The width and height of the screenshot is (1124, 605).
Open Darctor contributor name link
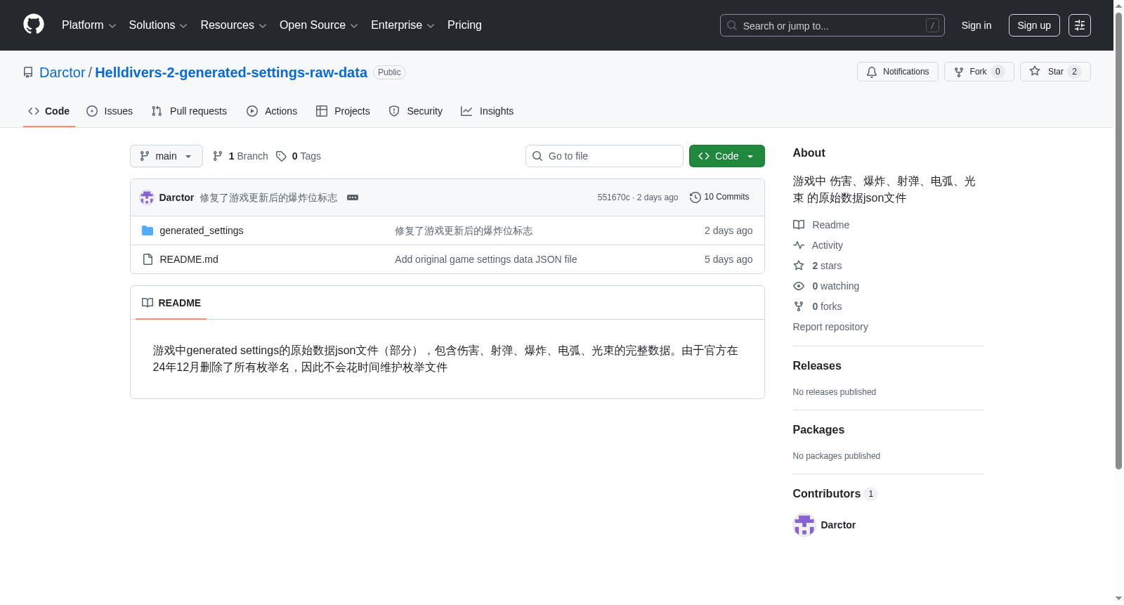(838, 525)
